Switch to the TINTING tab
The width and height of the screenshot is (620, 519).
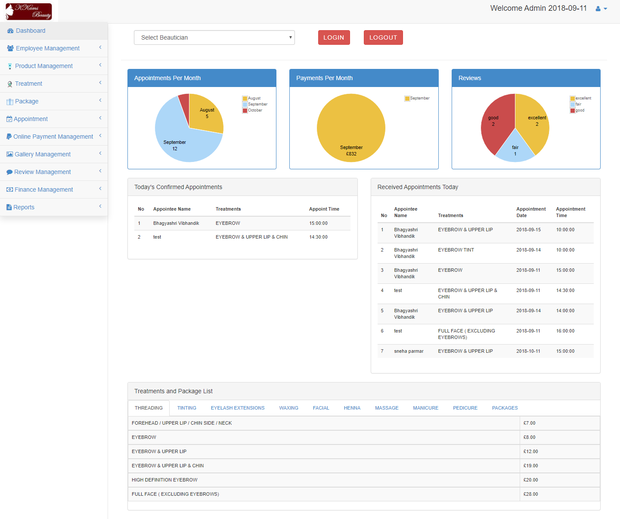(x=186, y=408)
